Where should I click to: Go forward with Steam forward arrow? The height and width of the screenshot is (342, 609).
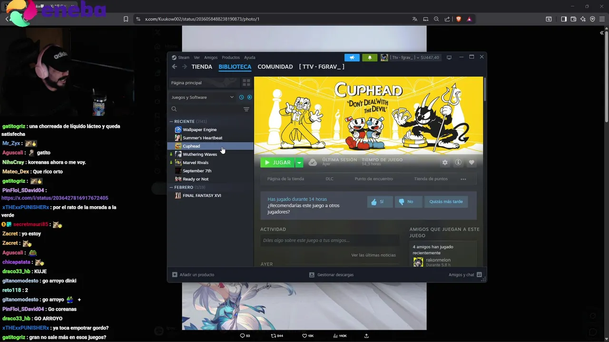coord(184,67)
